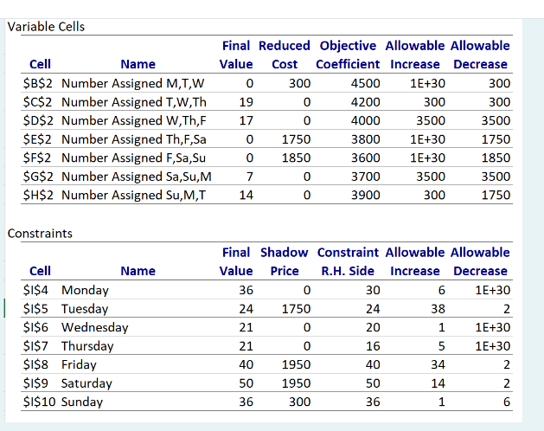
Task: Click Monday allowable decrease 1E+30
Action: pos(493,290)
